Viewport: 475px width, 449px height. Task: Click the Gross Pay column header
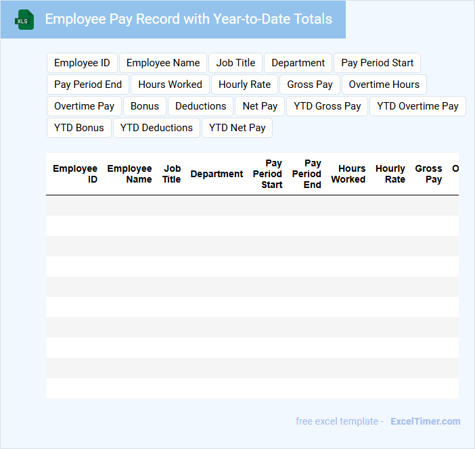tap(429, 174)
